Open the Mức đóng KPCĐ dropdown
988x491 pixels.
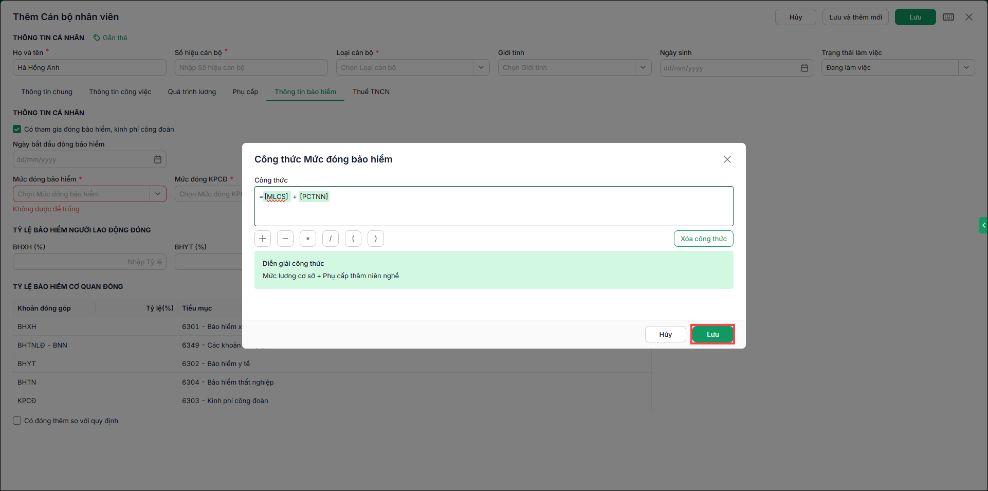tap(208, 194)
